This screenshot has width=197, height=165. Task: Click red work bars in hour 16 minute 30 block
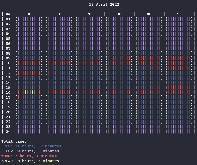[x=119, y=92]
